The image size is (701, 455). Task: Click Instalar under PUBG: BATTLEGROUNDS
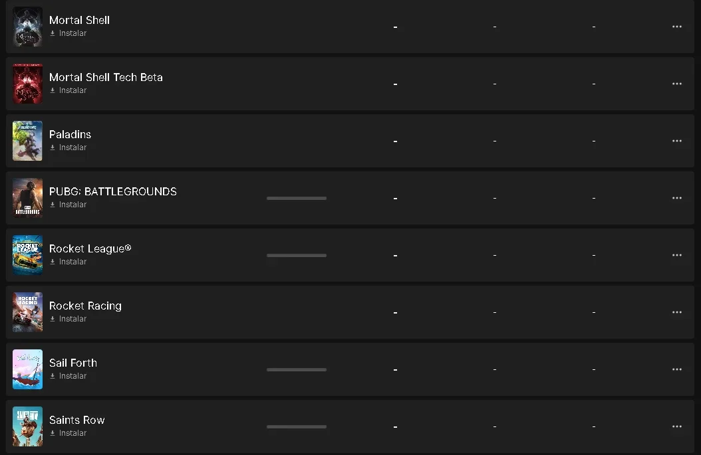[x=68, y=205]
